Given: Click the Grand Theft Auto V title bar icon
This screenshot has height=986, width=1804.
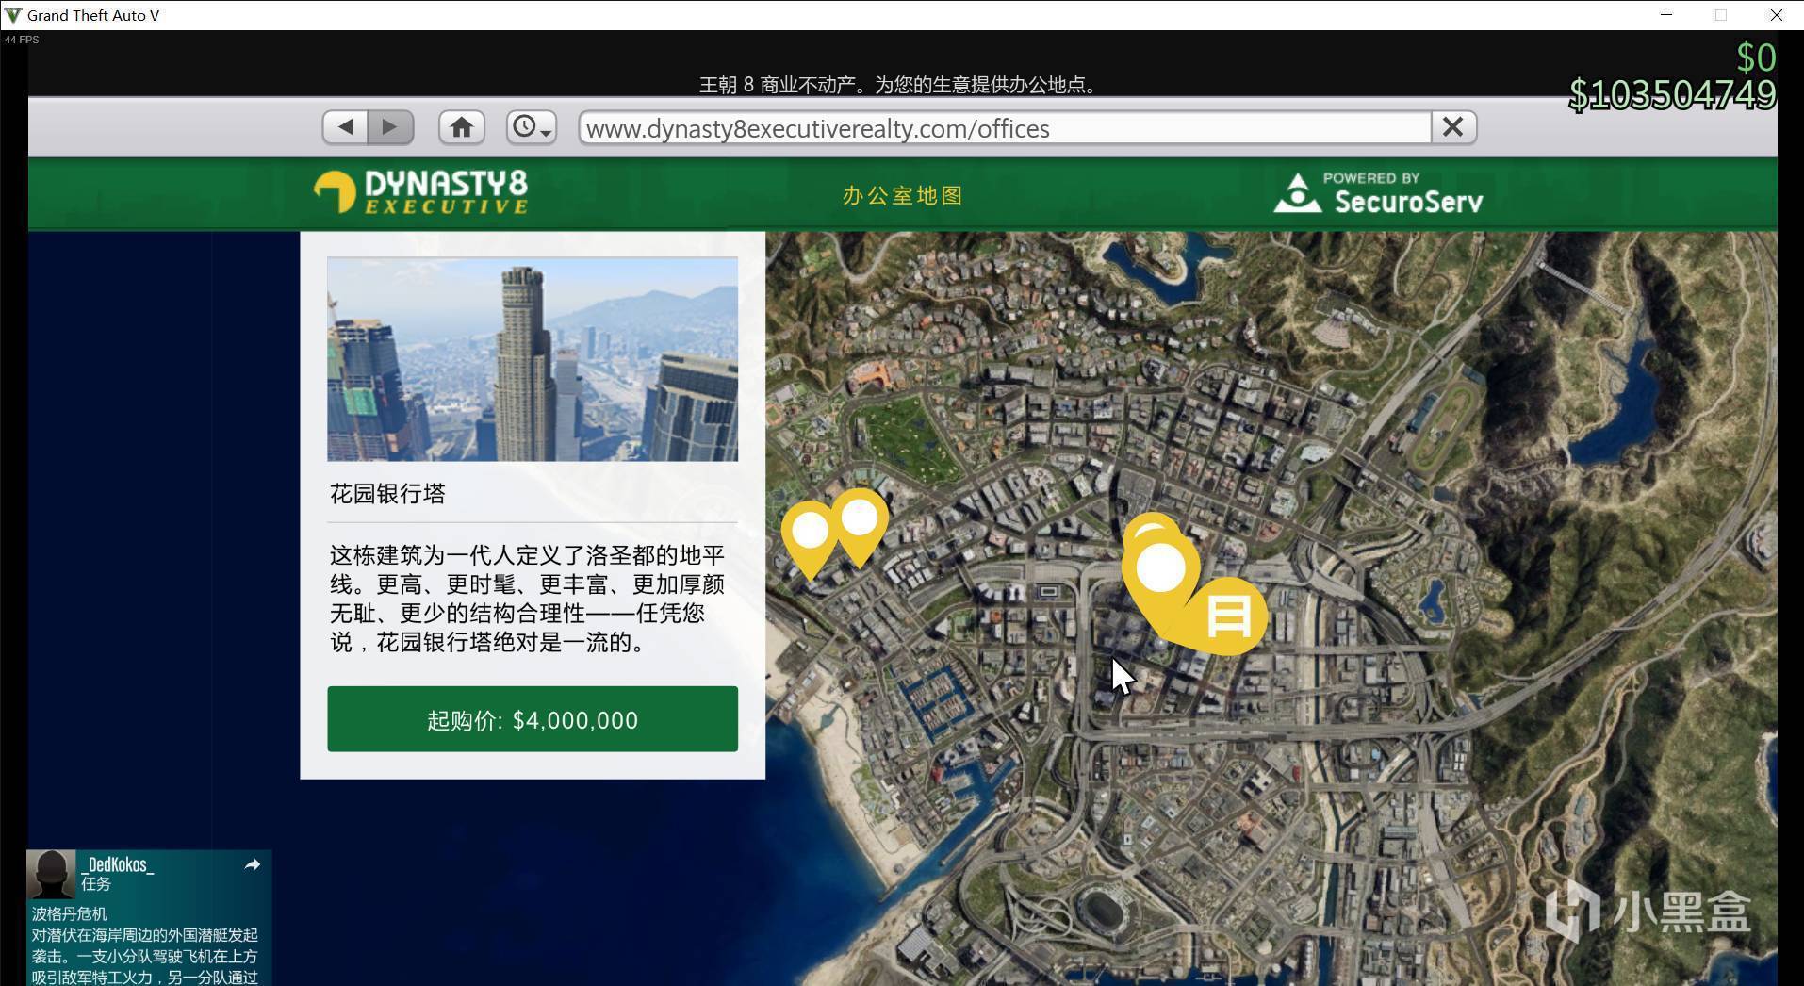Looking at the screenshot, I should pyautogui.click(x=12, y=15).
